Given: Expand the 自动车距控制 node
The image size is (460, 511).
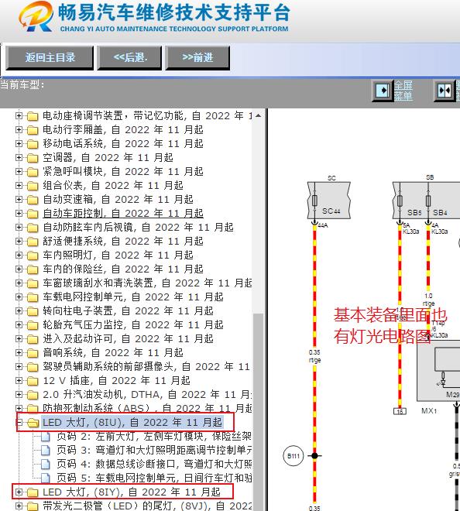Looking at the screenshot, I should (19, 214).
